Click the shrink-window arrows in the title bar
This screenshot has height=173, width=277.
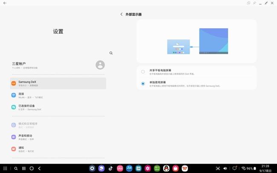[266, 3]
